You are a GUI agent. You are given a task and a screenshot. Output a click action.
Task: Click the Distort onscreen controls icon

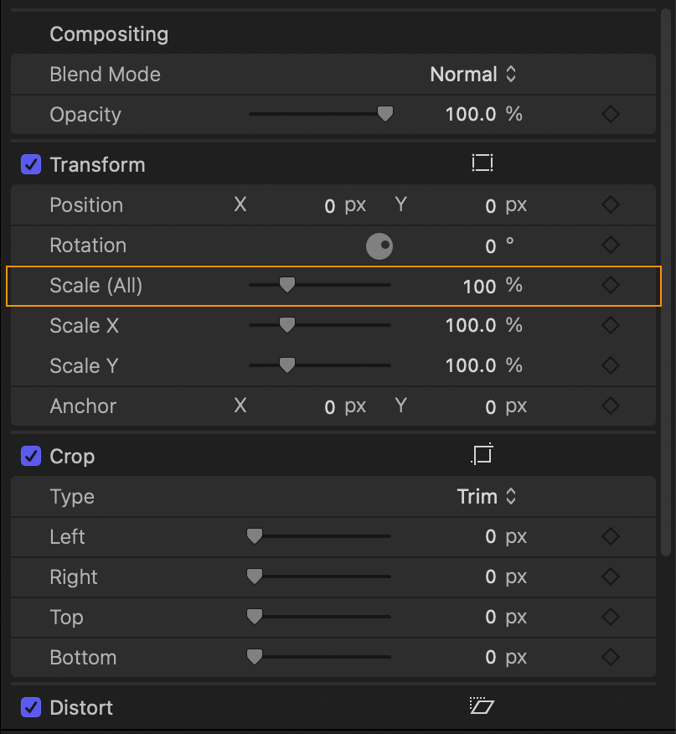[482, 706]
